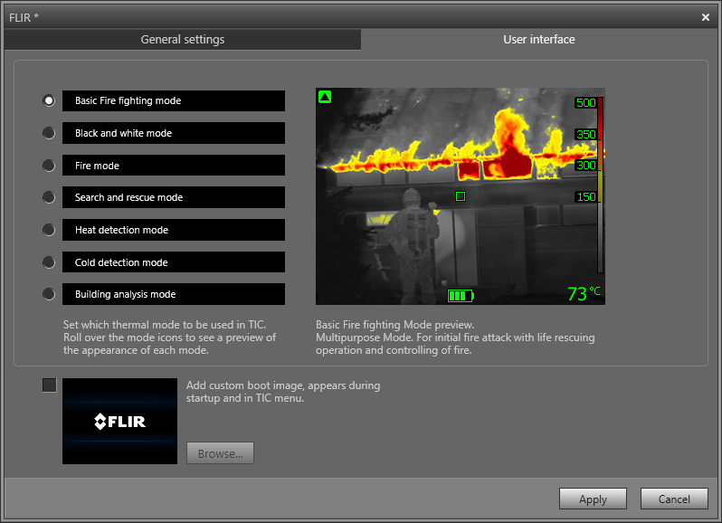The width and height of the screenshot is (722, 523).
Task: Click the green battery icon in preview
Action: point(461,296)
